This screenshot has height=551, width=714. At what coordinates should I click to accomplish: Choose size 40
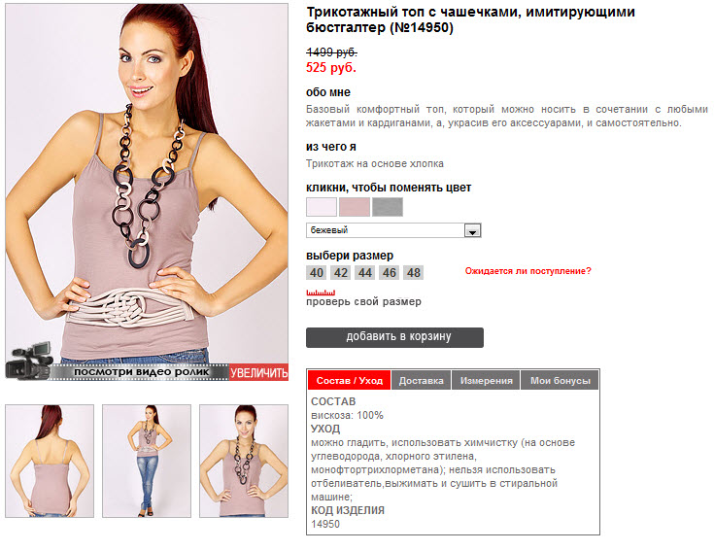[x=317, y=273]
